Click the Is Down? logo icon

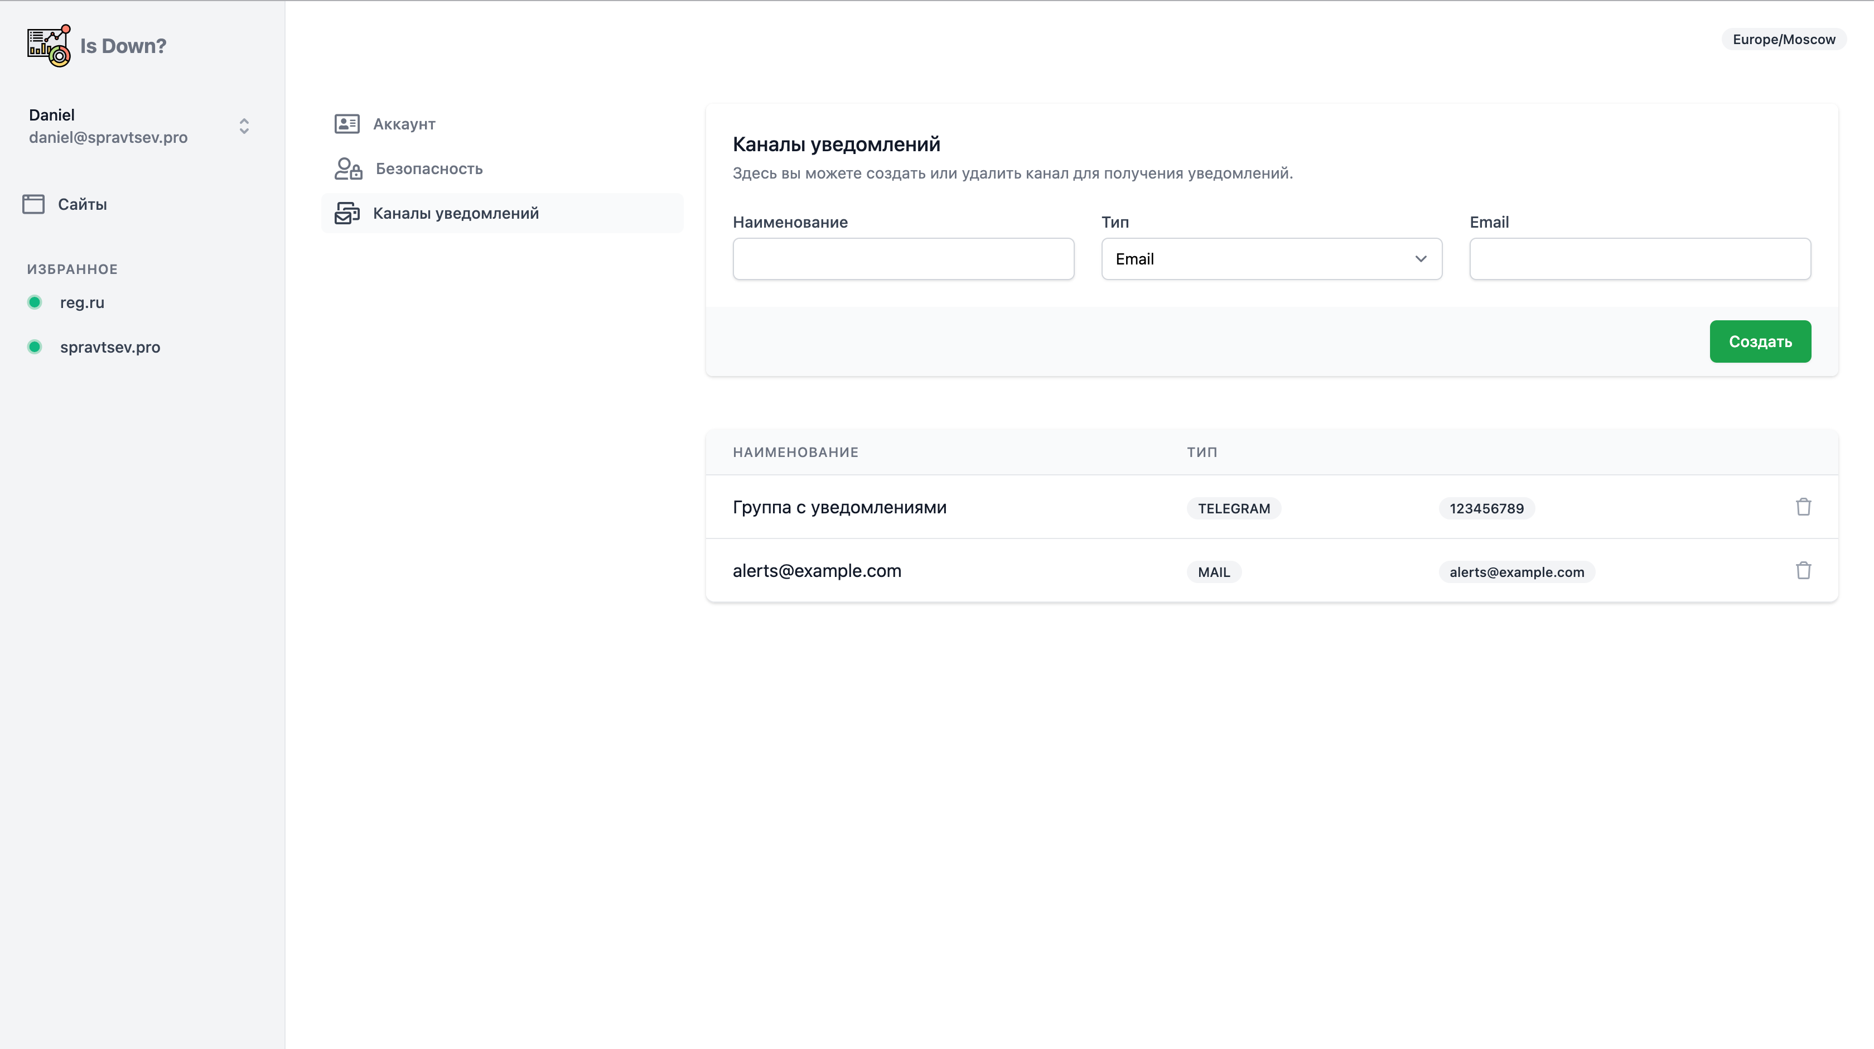point(48,45)
